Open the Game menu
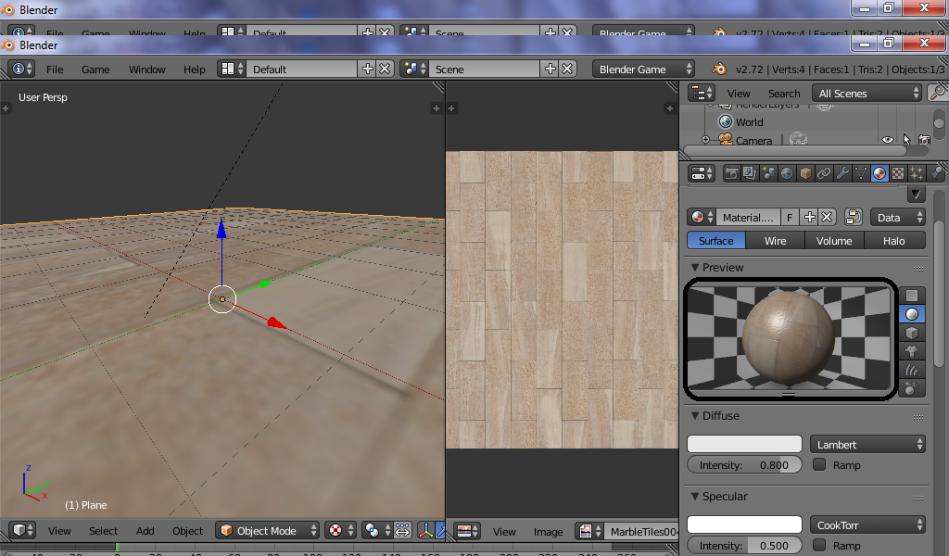 point(95,69)
